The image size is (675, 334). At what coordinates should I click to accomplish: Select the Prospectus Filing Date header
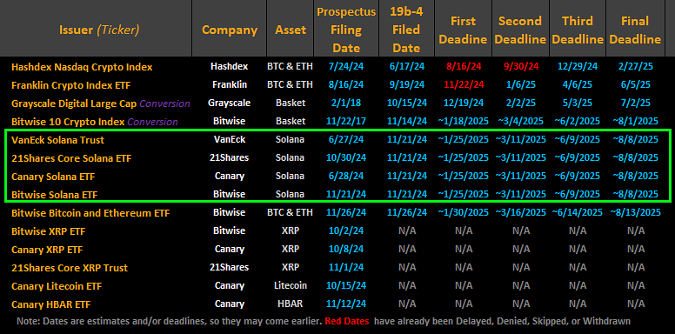point(346,30)
